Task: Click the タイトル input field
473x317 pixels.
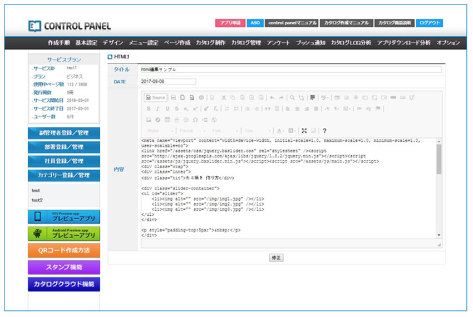Action: [291, 70]
